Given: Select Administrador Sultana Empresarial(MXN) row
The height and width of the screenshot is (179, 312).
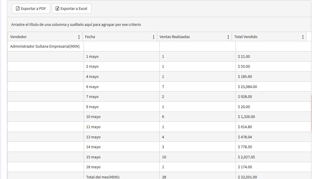Looking at the screenshot, I should [45, 46].
